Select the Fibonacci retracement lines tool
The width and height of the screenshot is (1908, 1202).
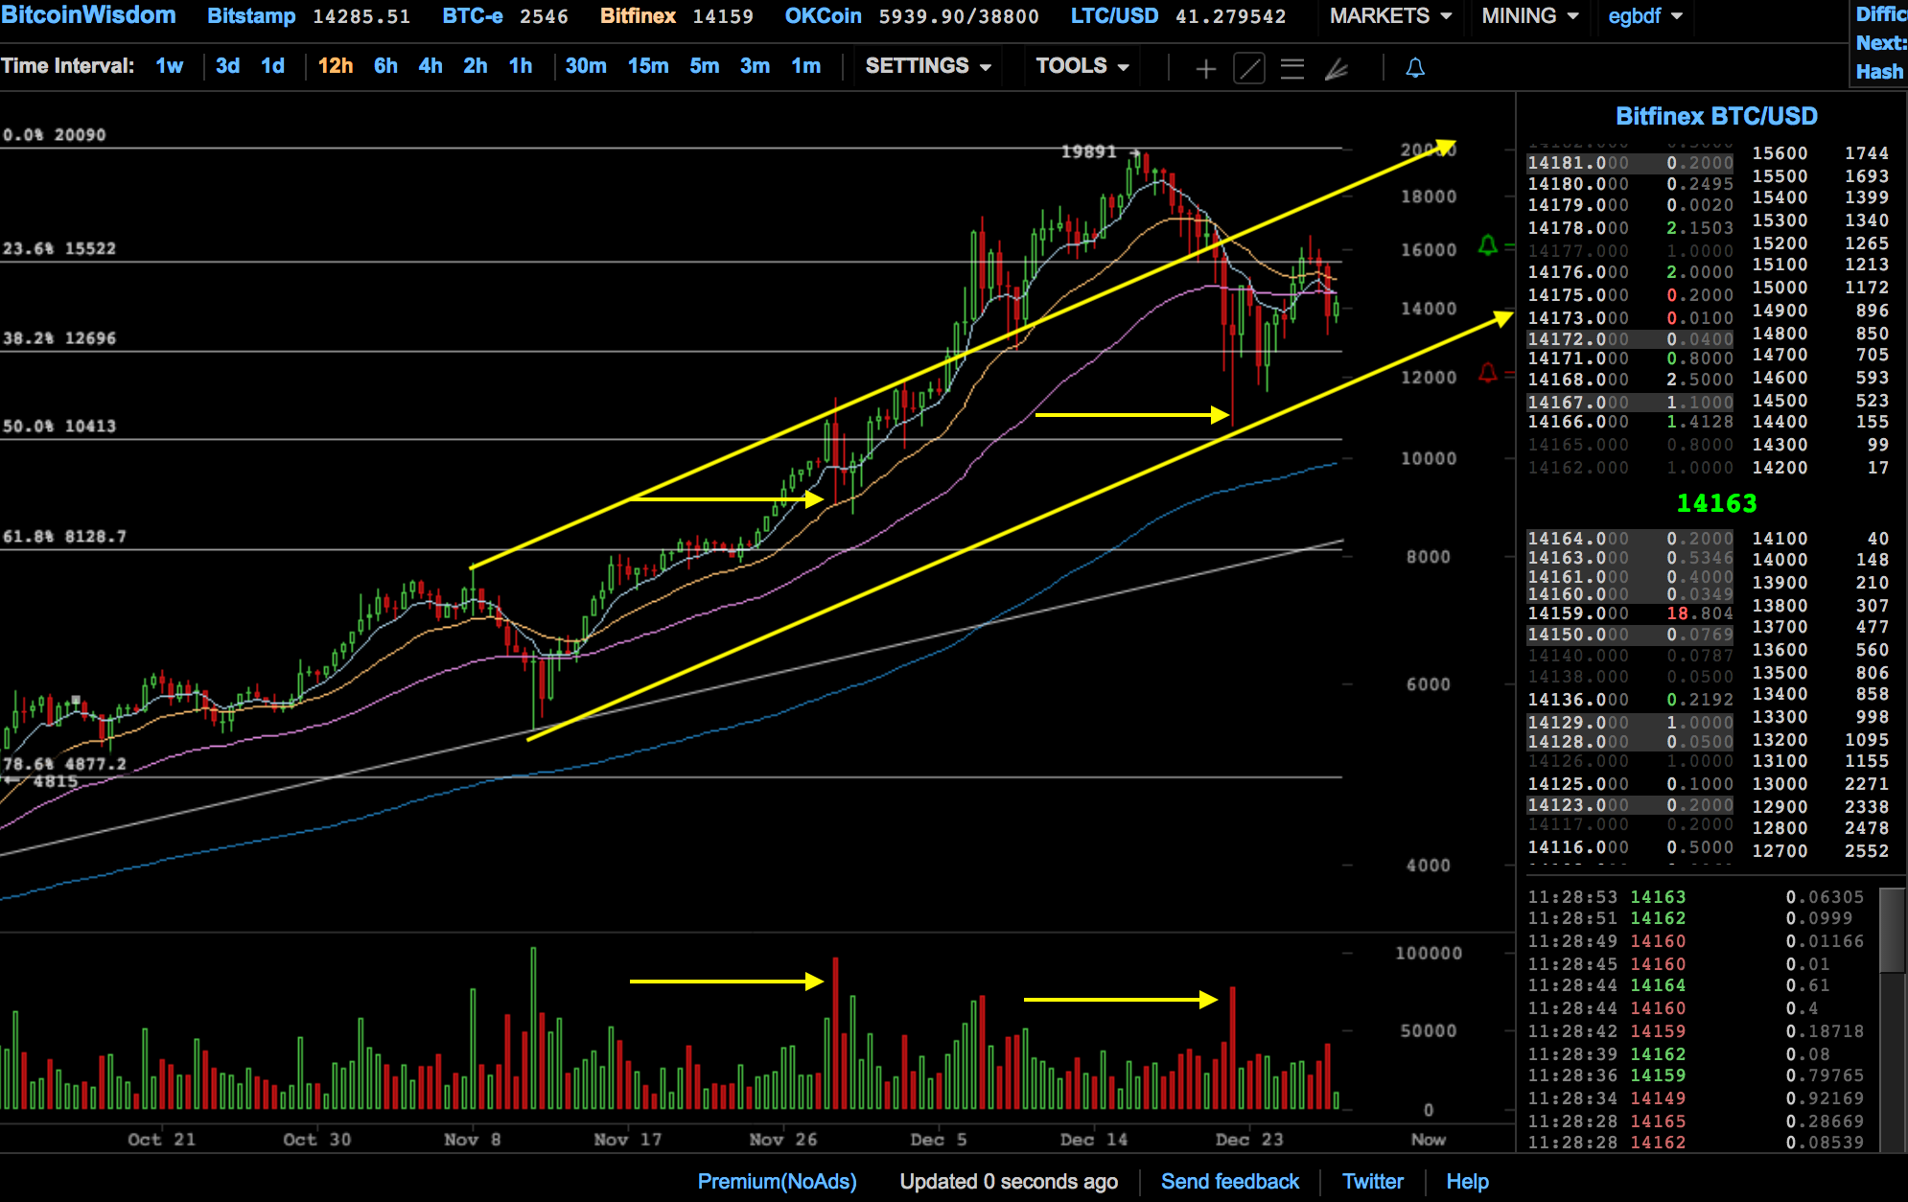click(x=1292, y=68)
